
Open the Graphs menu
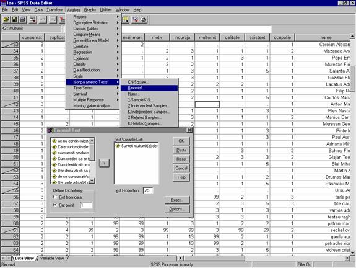90,10
